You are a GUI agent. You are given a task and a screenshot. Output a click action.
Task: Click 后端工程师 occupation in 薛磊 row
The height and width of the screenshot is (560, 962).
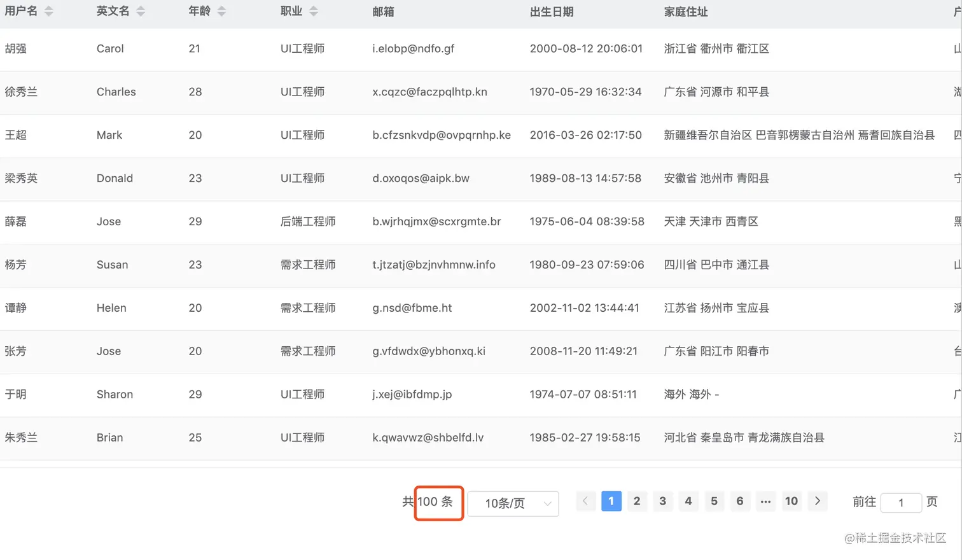coord(308,221)
